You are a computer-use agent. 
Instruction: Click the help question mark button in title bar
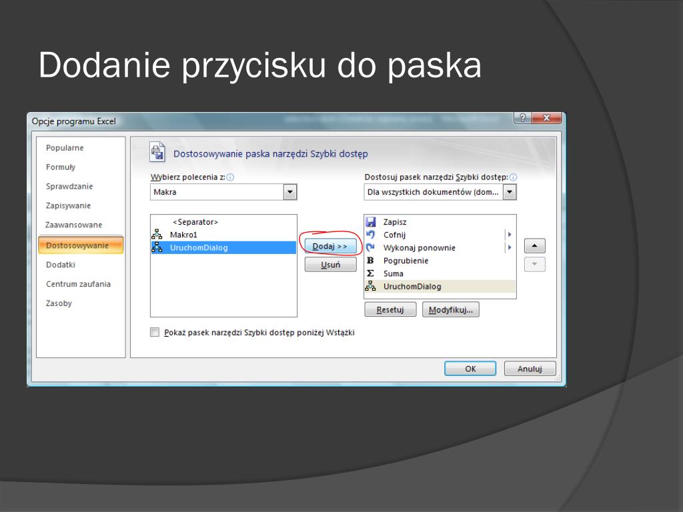[x=523, y=117]
